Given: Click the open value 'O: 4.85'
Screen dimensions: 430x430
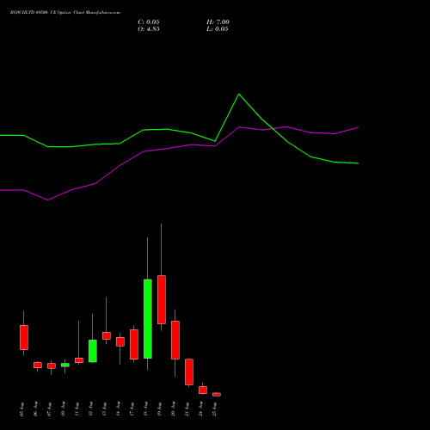Looking at the screenshot, I should 149,29.
